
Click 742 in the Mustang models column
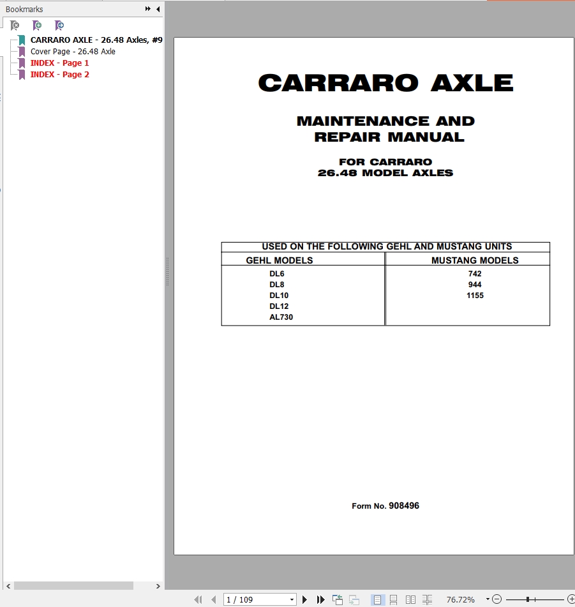(x=475, y=274)
